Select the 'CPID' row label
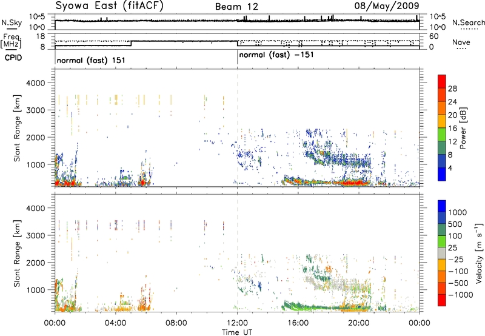Image resolution: width=485 pixels, height=336 pixels. click(x=13, y=58)
